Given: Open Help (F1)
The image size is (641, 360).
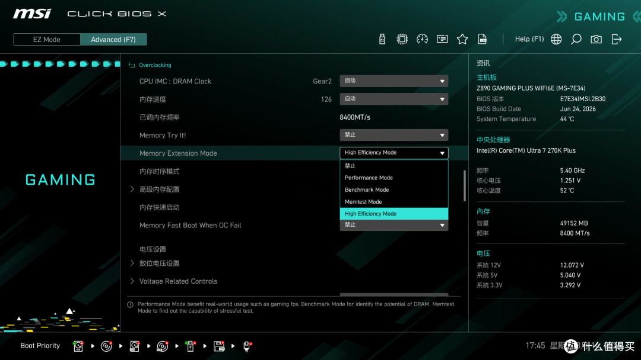Looking at the screenshot, I should point(529,39).
